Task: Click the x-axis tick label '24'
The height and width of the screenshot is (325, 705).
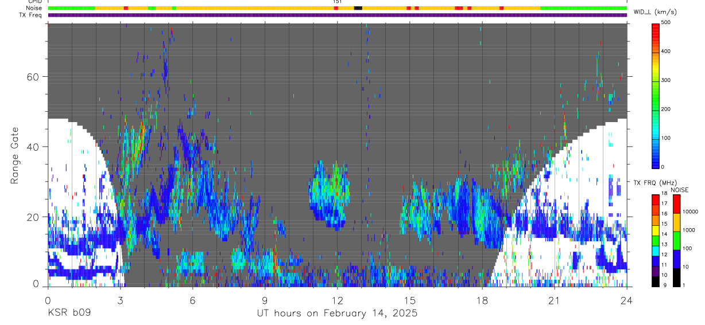Action: 626,300
